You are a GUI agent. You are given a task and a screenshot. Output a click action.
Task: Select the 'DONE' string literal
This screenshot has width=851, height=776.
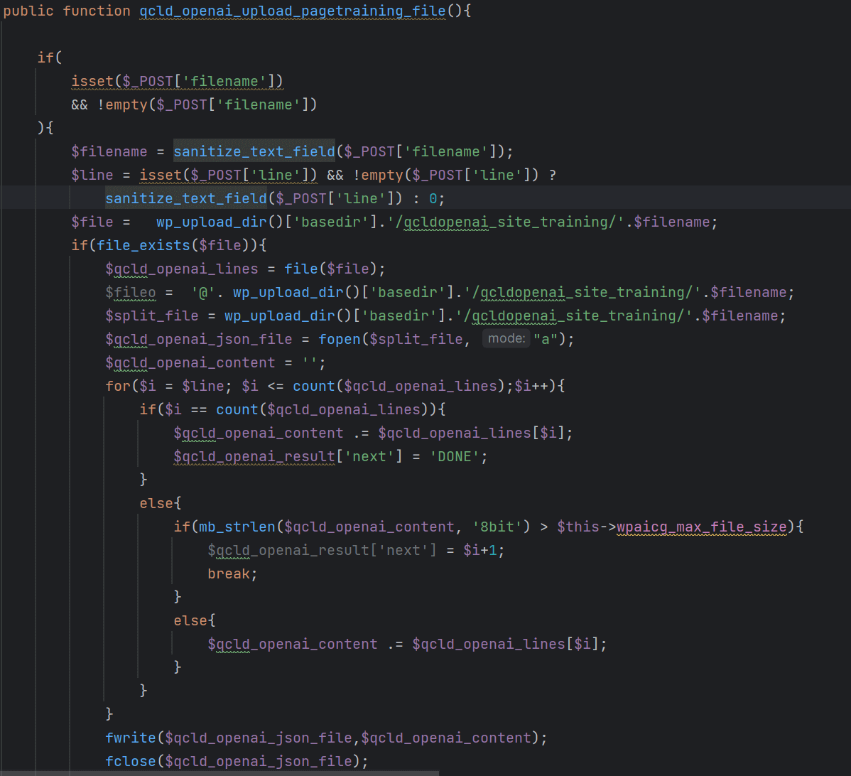(454, 456)
